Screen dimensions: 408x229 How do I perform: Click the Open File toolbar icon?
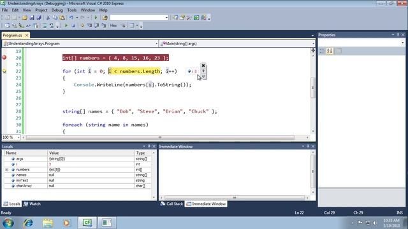point(25,18)
